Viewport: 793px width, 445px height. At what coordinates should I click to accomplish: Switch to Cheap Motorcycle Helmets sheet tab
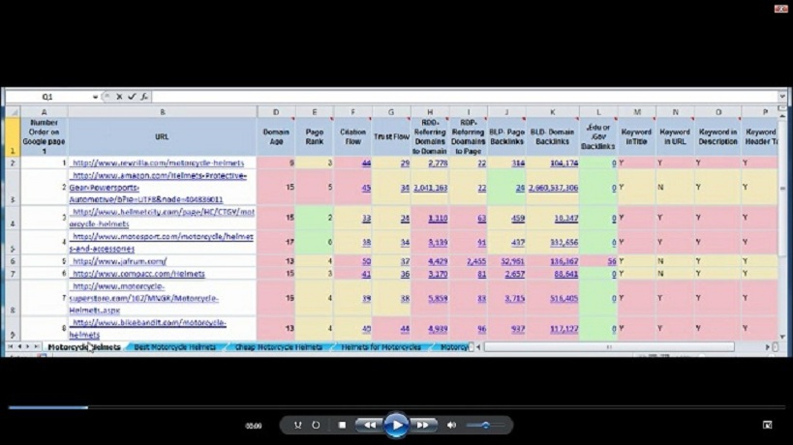pos(278,346)
